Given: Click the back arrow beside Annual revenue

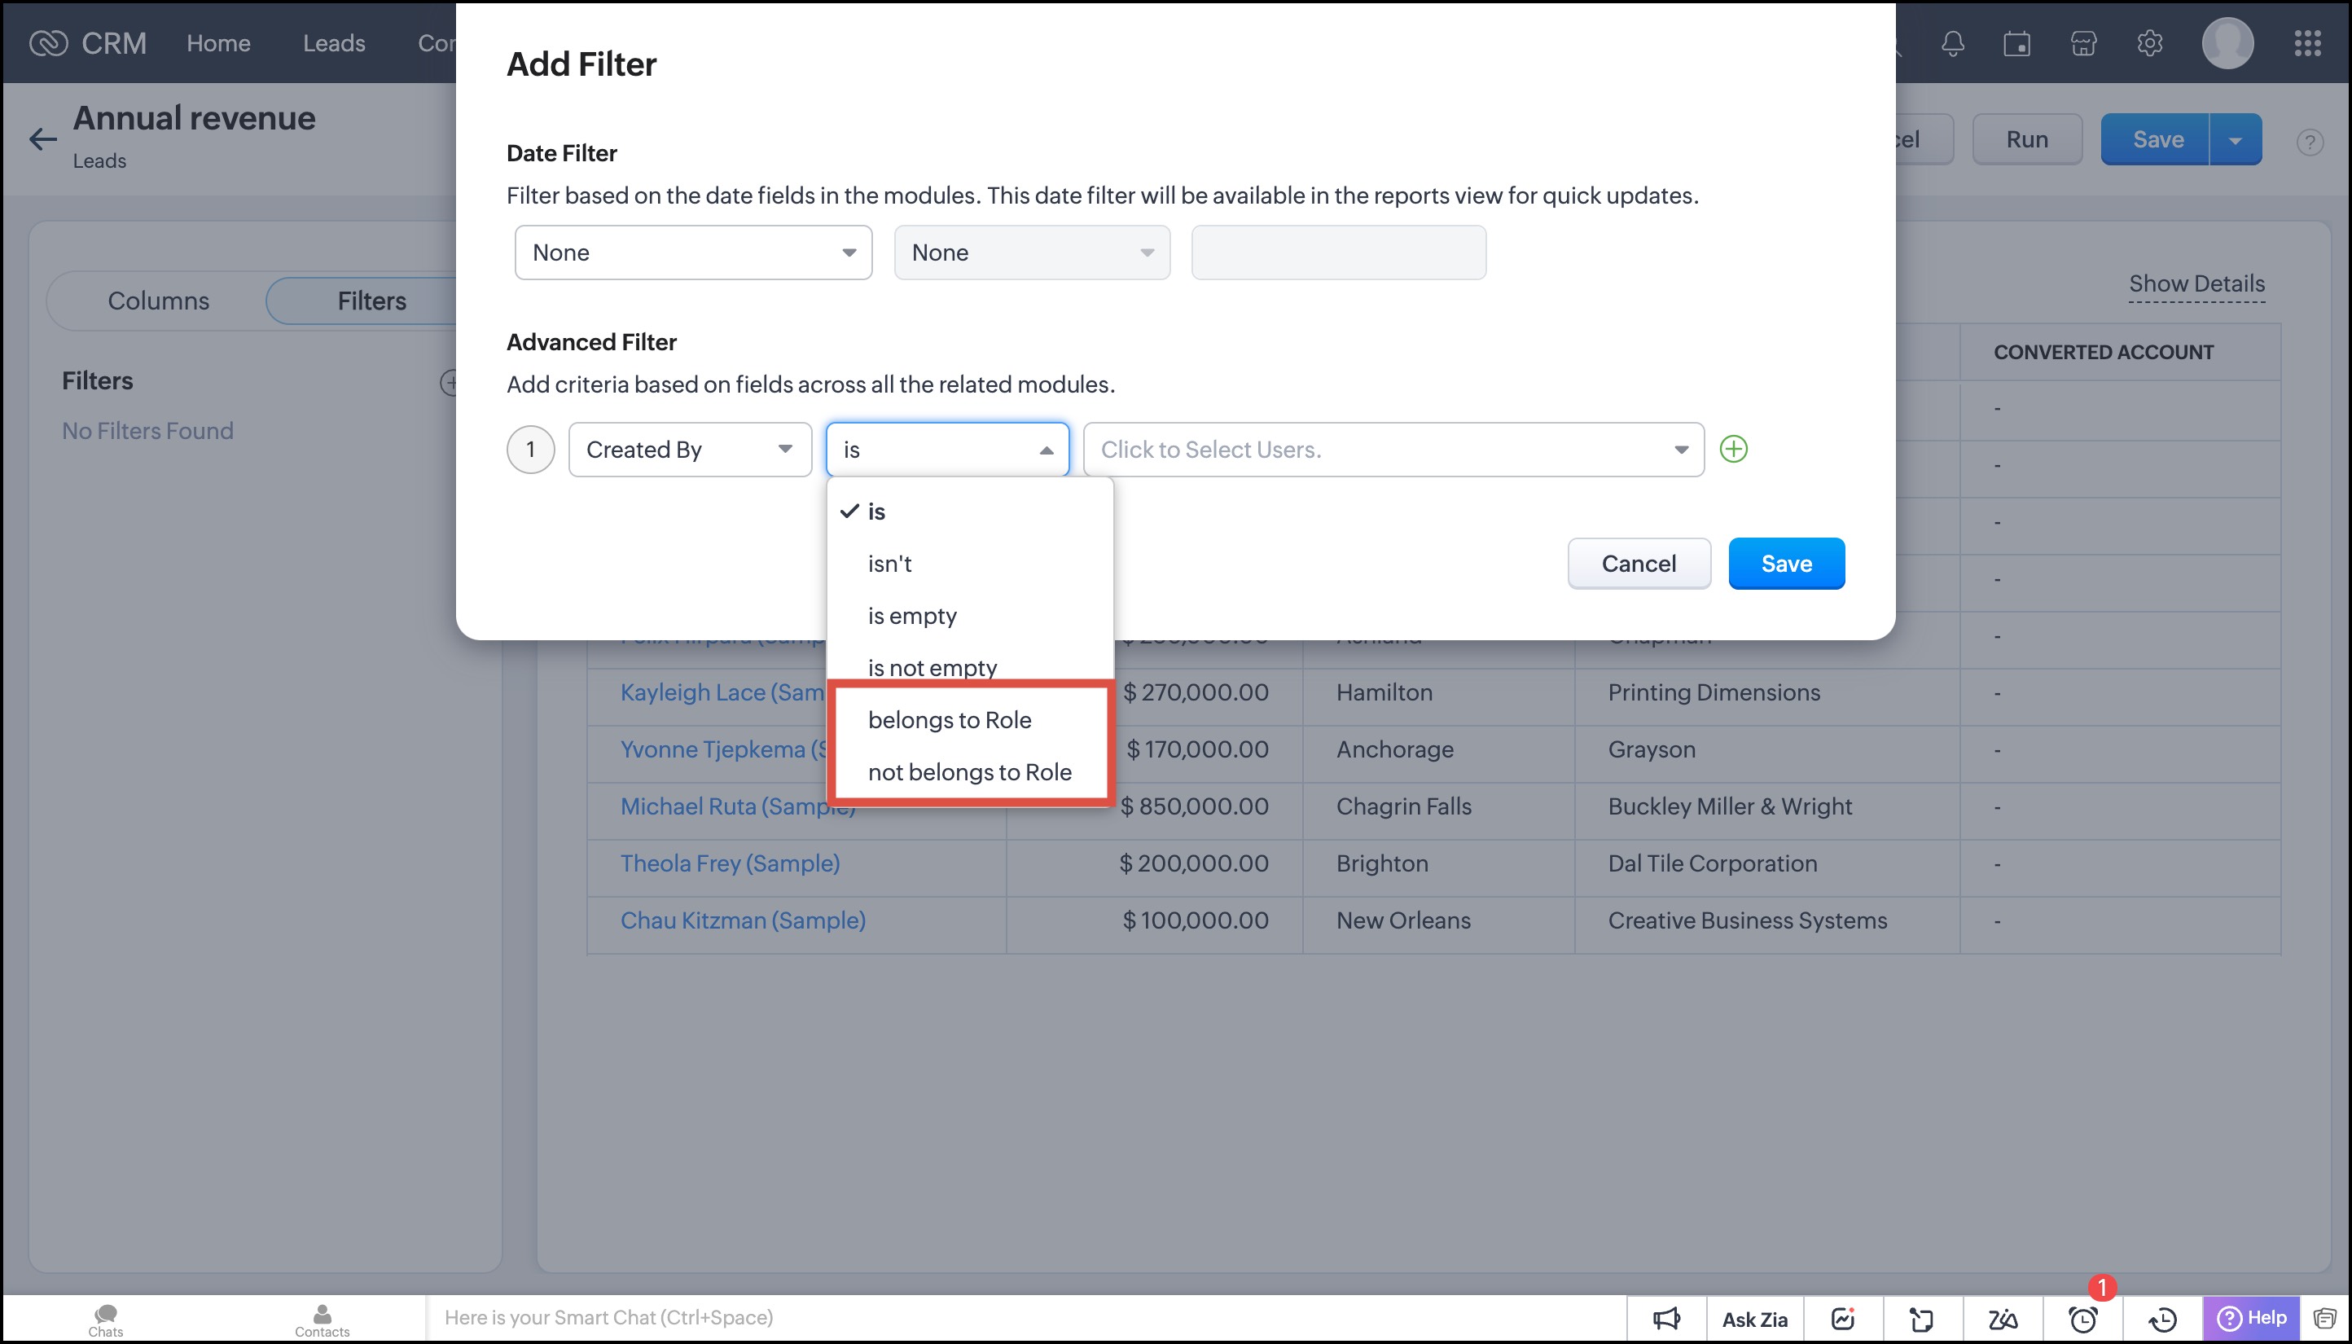Looking at the screenshot, I should click(x=42, y=139).
